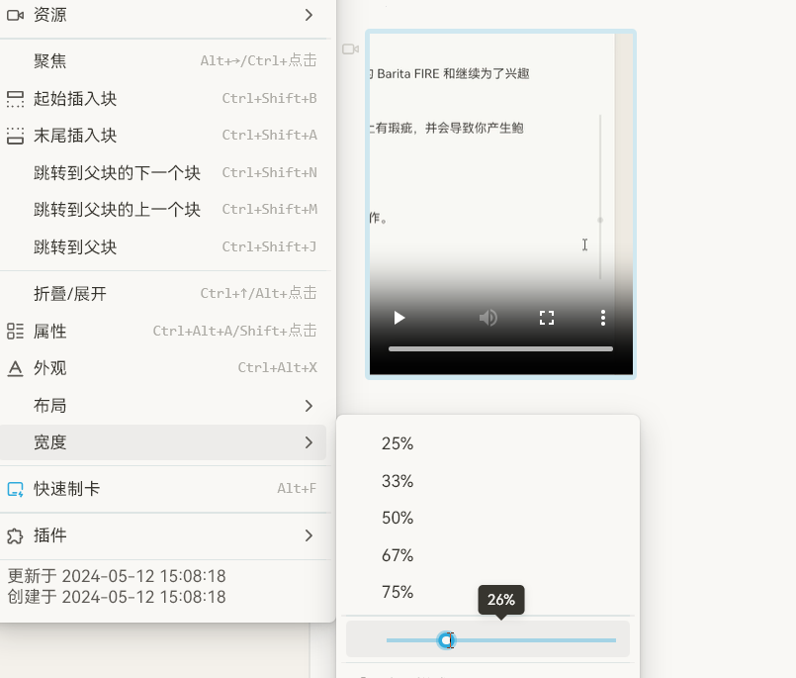Expand the 宽度 chevron arrow

click(x=309, y=442)
